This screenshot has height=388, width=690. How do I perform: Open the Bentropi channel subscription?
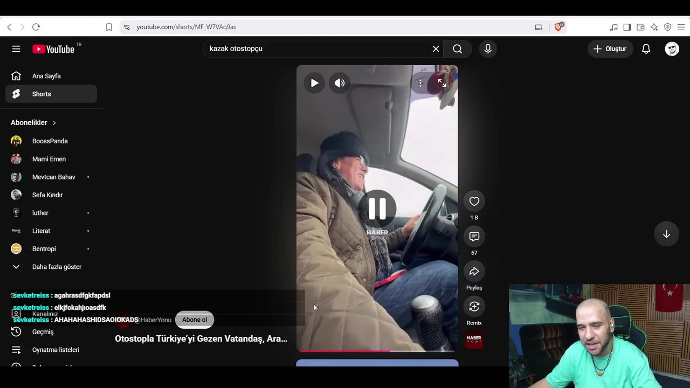[51, 249]
